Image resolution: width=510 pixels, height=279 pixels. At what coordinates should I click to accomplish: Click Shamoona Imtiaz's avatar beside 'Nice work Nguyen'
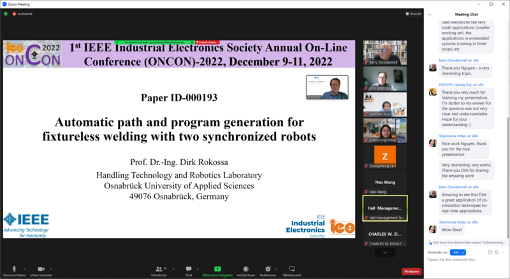(x=433, y=143)
